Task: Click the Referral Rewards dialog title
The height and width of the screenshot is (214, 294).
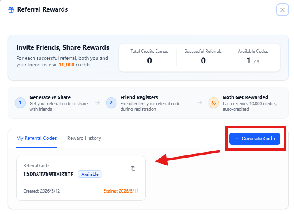Action: point(43,9)
